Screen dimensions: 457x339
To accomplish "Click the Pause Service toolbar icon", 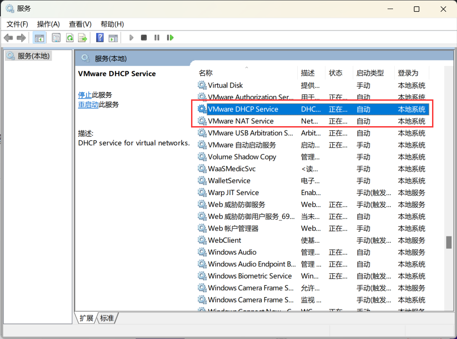I will (x=157, y=38).
